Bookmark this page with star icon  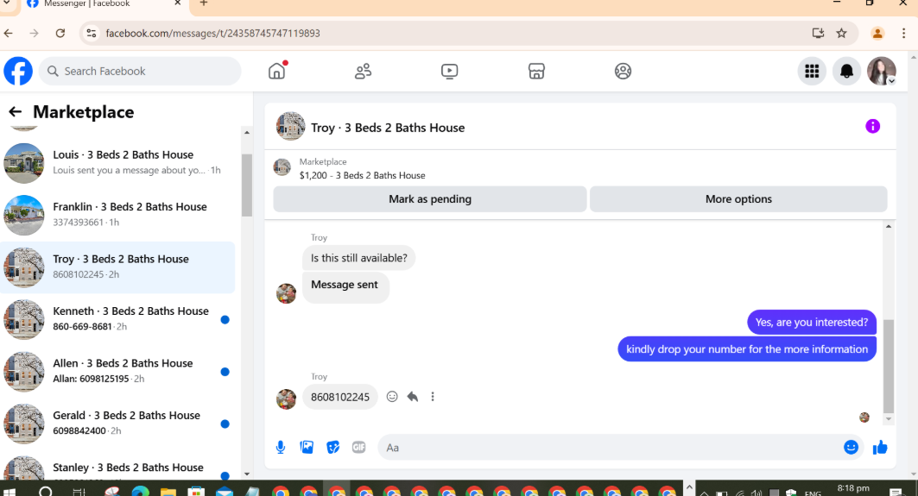[841, 34]
